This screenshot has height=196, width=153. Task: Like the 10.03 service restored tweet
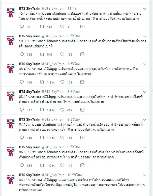click(x=62, y=54)
